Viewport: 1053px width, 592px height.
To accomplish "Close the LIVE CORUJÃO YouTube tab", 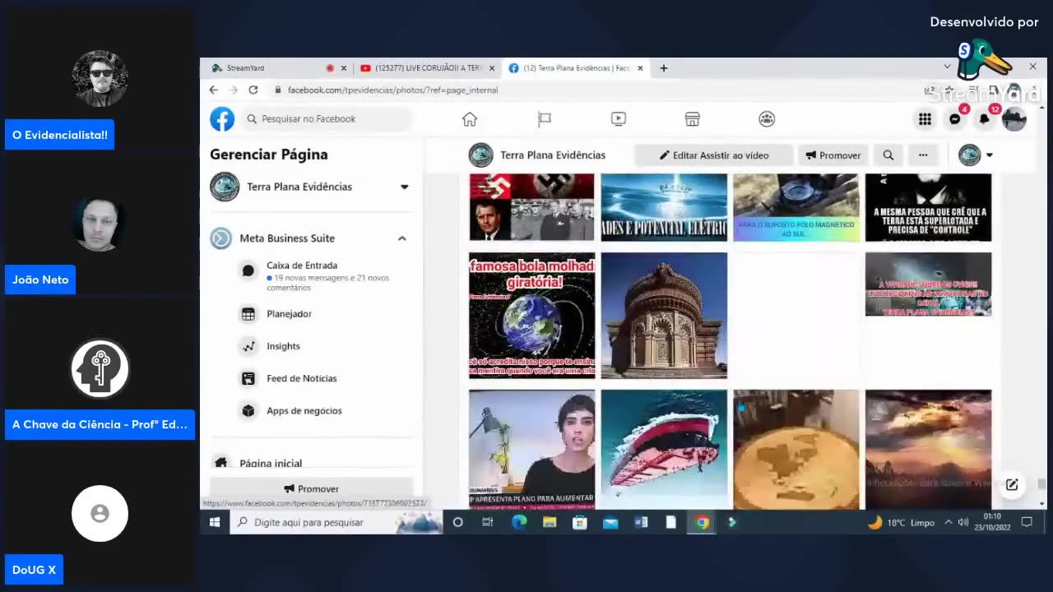I will coord(492,68).
